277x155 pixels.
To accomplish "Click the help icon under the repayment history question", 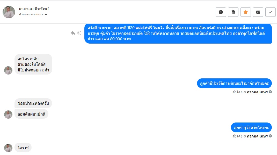I will 270,92.
